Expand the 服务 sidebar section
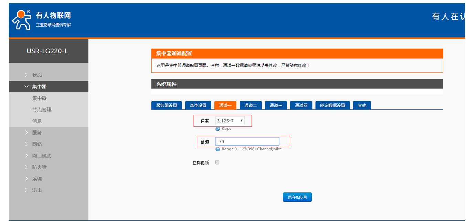Viewport: 466px width, 221px height. point(37,133)
